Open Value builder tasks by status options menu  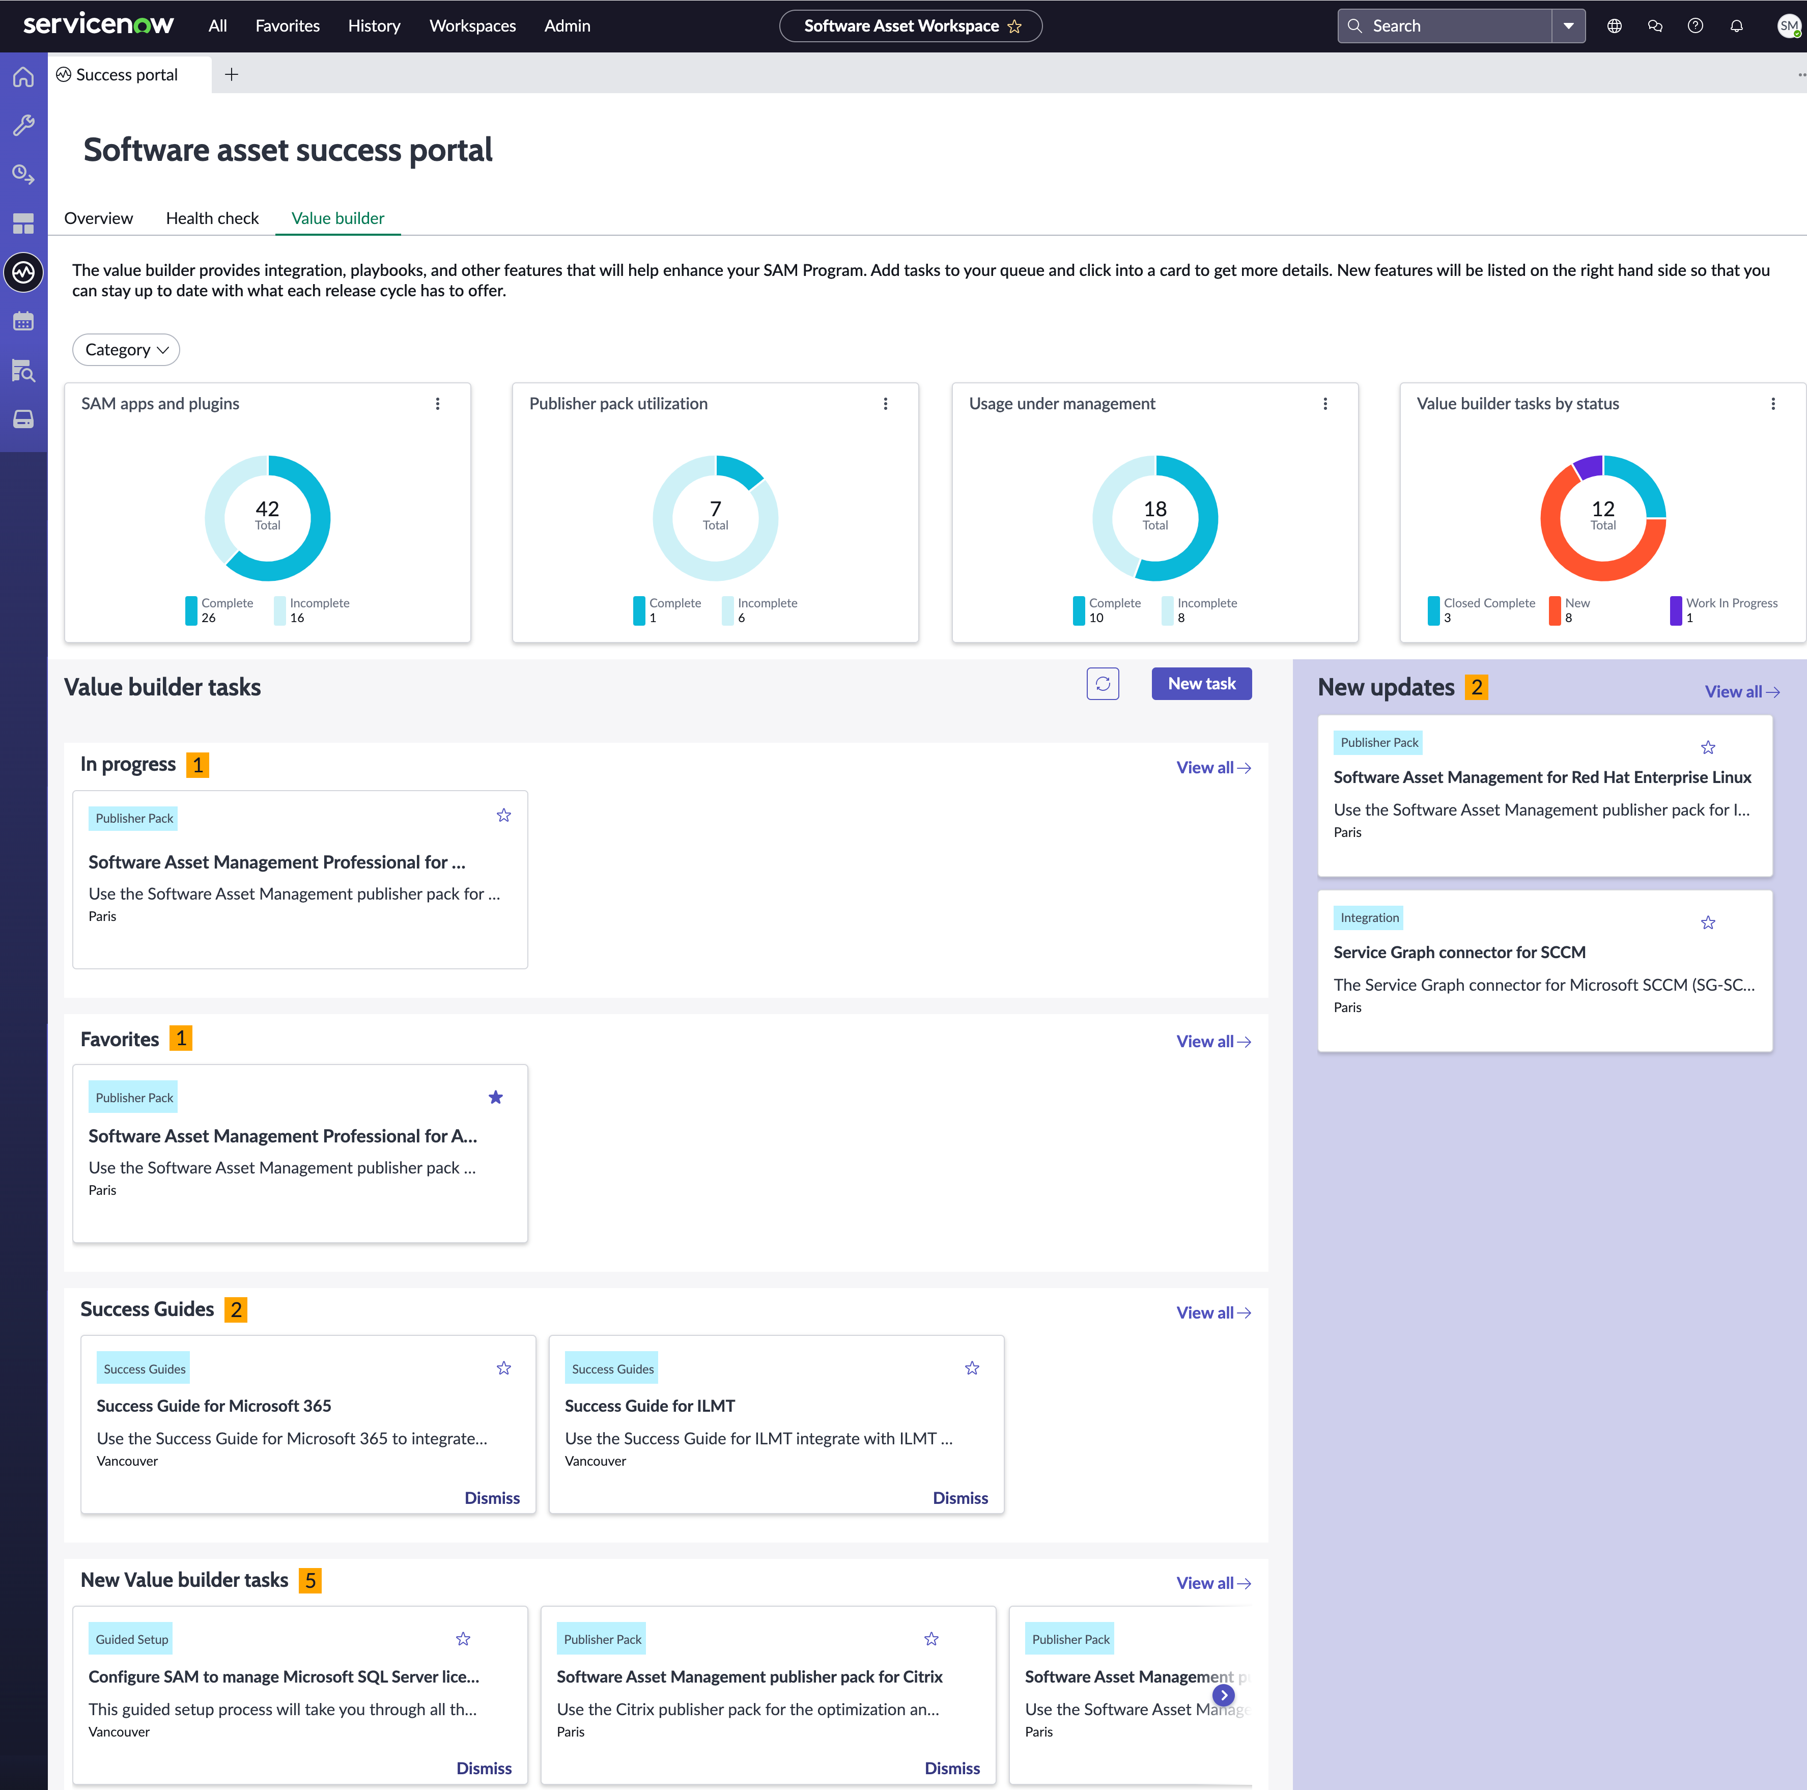coord(1773,403)
